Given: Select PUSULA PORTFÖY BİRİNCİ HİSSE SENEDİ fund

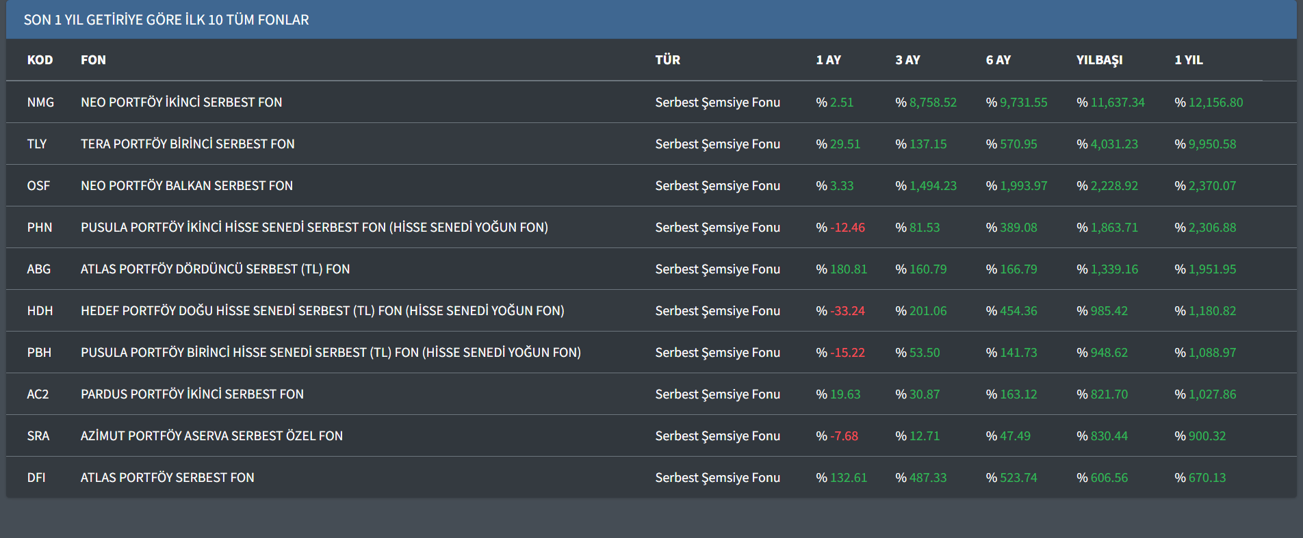Looking at the screenshot, I should 331,353.
